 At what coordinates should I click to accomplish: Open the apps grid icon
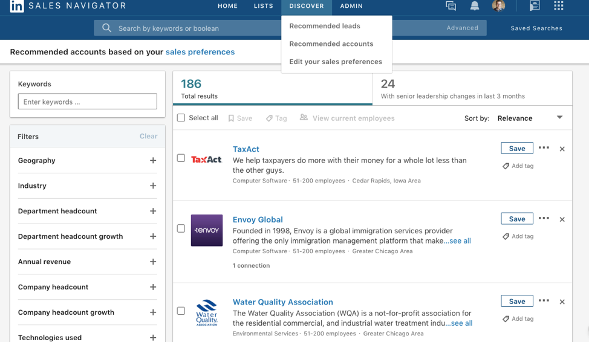(x=559, y=5)
